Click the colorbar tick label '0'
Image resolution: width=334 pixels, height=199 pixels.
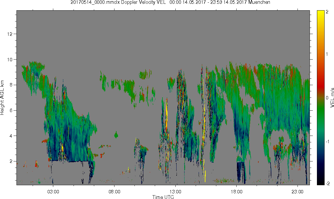coord(327,98)
